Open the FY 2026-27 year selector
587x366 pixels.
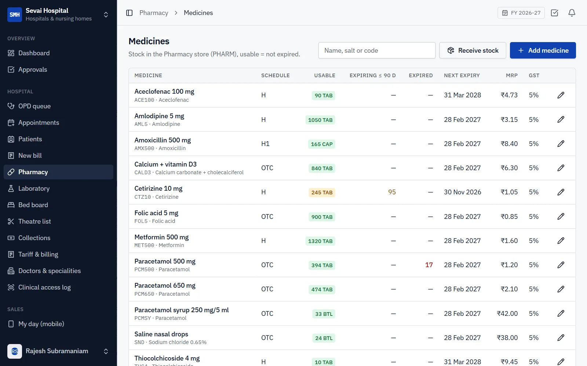click(521, 13)
